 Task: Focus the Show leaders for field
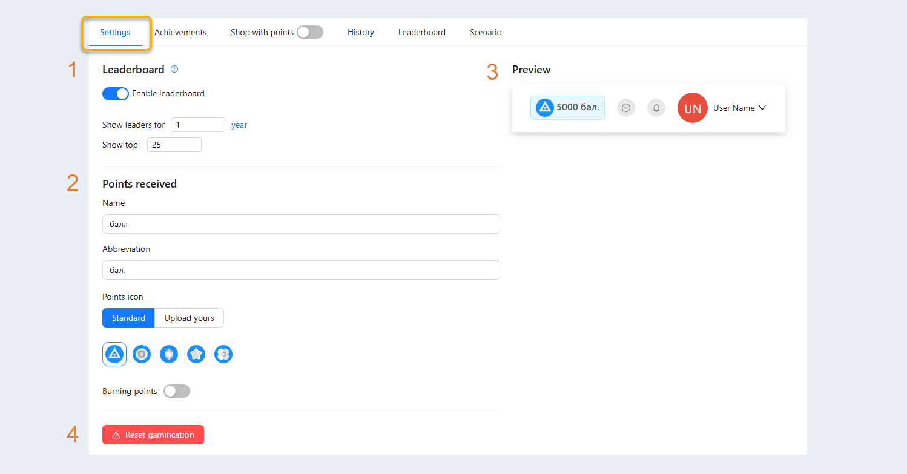tap(198, 125)
